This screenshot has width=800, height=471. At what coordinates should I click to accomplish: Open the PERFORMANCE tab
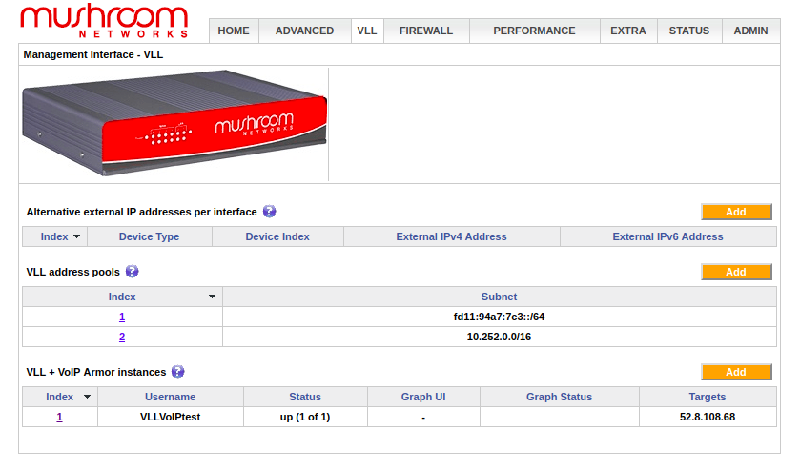click(534, 31)
